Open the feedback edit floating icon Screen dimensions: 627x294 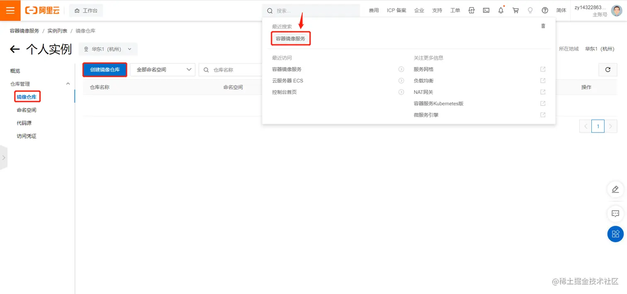coord(615,189)
